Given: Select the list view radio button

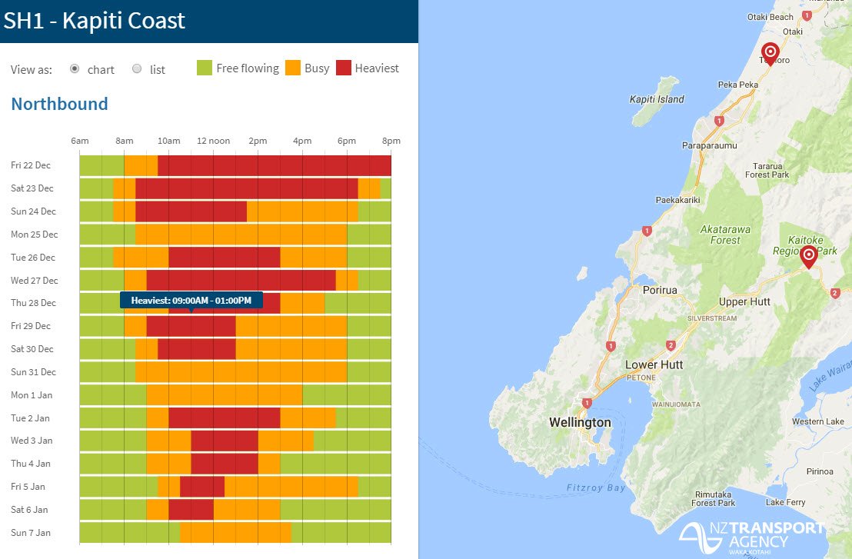Looking at the screenshot, I should tap(137, 69).
